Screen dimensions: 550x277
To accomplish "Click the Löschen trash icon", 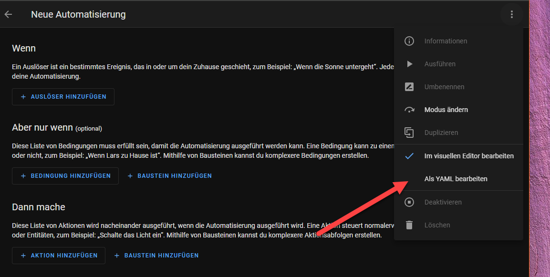I will (409, 225).
